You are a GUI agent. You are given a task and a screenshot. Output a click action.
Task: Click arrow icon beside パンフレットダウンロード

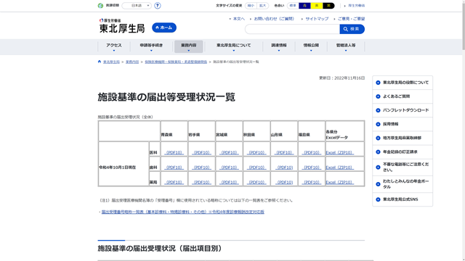coord(378,110)
